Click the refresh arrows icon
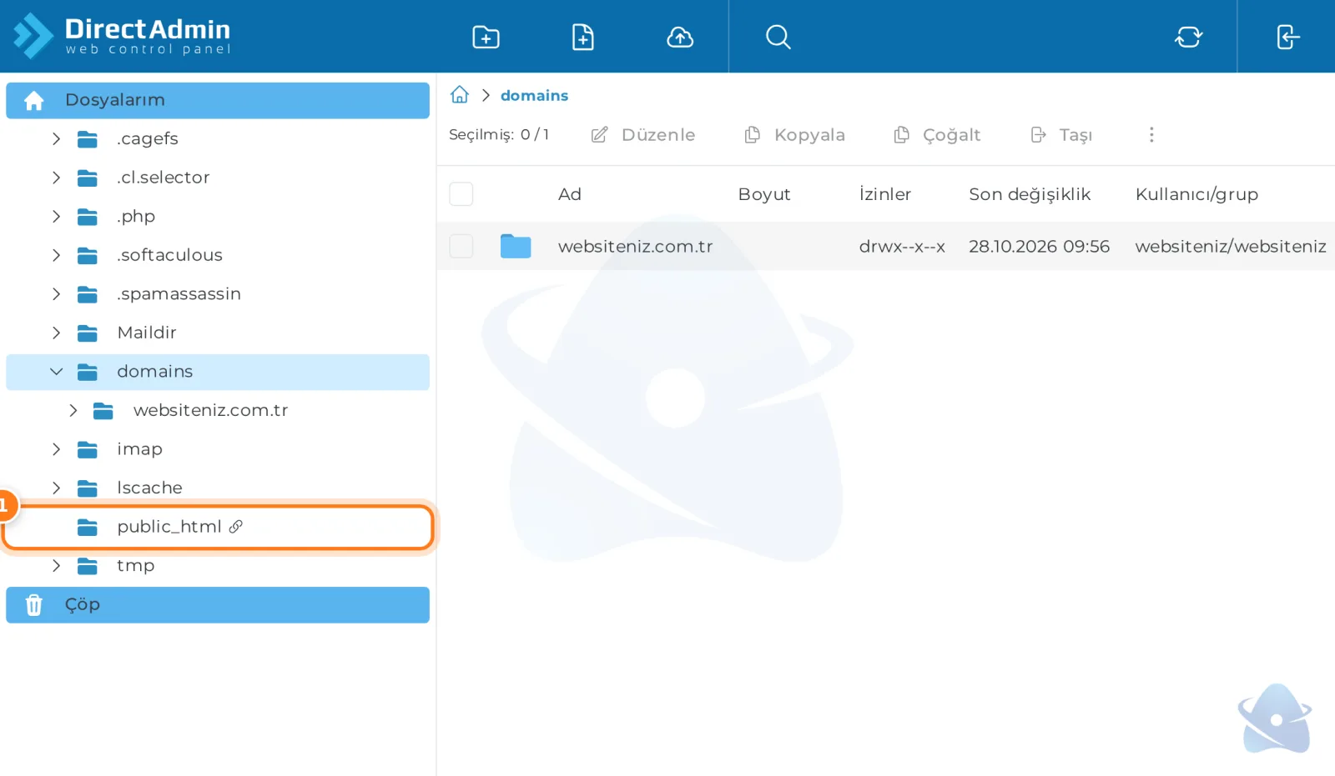Image resolution: width=1335 pixels, height=776 pixels. click(x=1188, y=38)
